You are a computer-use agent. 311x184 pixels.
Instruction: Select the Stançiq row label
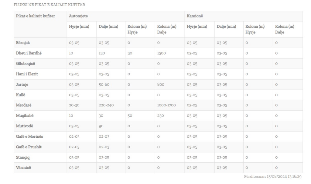point(23,157)
